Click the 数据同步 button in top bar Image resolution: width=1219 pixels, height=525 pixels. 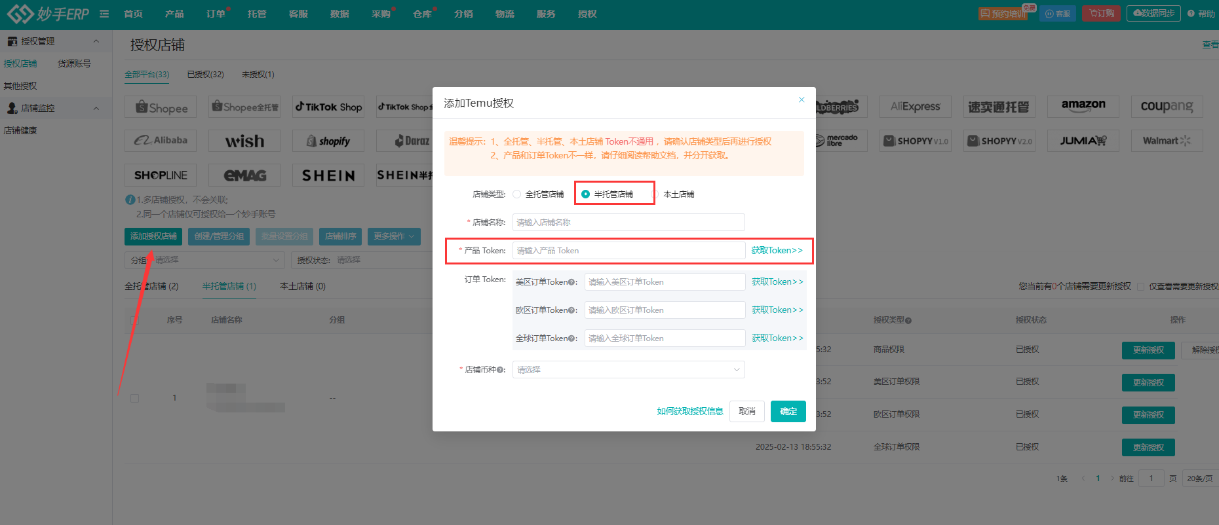pos(1153,14)
